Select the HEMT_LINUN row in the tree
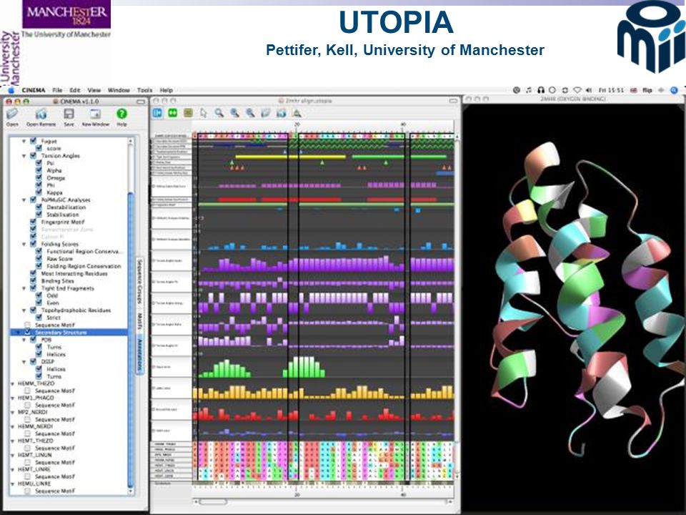 coord(69,455)
